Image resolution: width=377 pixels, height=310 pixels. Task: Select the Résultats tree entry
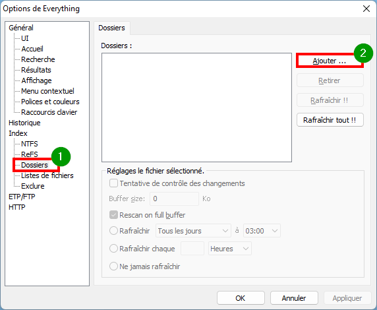(x=36, y=70)
